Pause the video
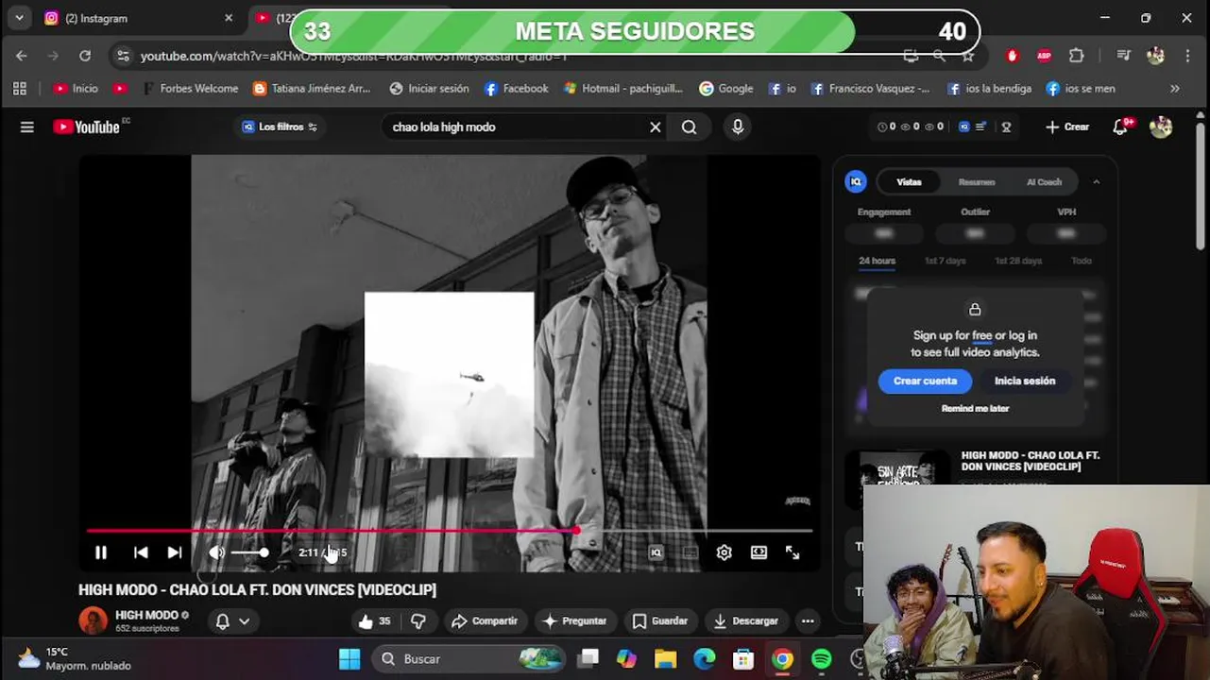The width and height of the screenshot is (1210, 680). 101,552
